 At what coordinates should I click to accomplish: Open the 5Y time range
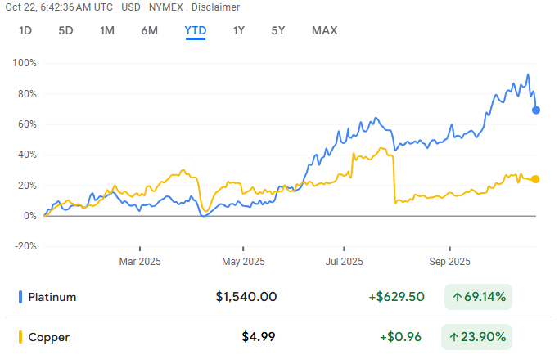pyautogui.click(x=278, y=31)
